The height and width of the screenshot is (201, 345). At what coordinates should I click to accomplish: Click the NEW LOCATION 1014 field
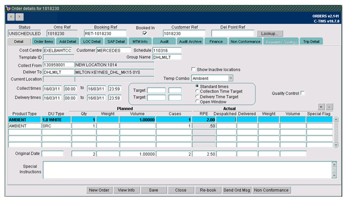coord(114,65)
